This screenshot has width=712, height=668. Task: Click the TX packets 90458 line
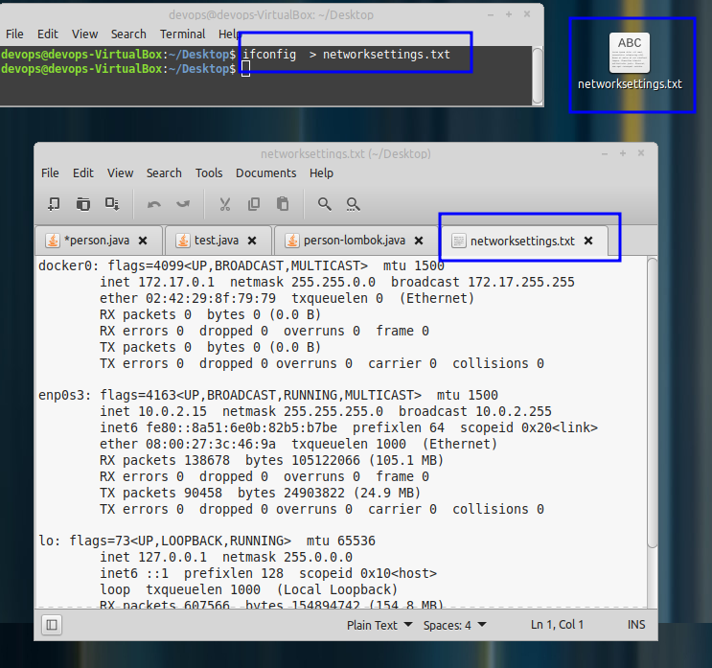(261, 494)
